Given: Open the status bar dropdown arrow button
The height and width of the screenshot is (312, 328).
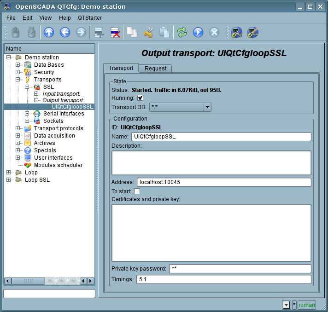Looking at the screenshot, I should pyautogui.click(x=286, y=305).
